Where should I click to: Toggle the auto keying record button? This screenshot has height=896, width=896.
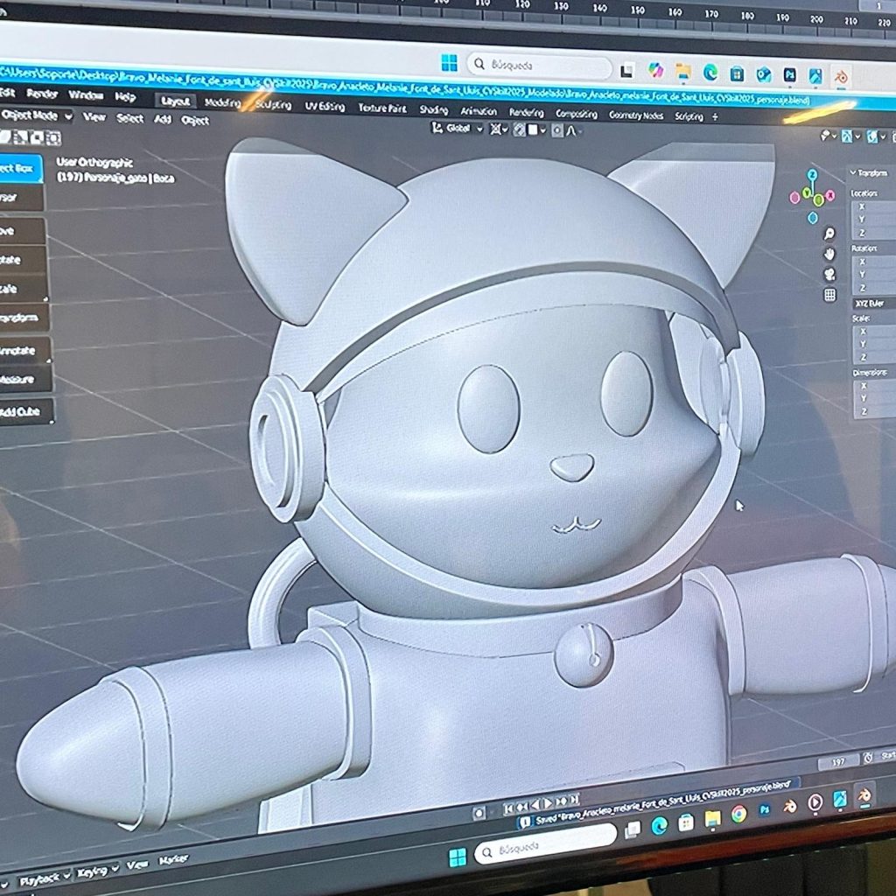click(479, 813)
